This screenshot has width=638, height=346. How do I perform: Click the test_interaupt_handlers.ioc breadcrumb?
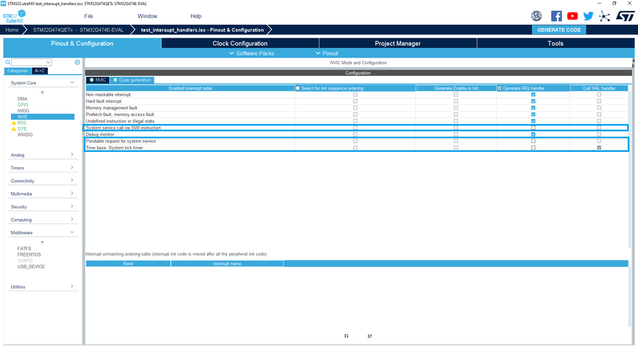[202, 29]
